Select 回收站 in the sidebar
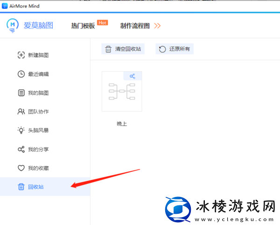This screenshot has width=280, height=225. pos(45,187)
